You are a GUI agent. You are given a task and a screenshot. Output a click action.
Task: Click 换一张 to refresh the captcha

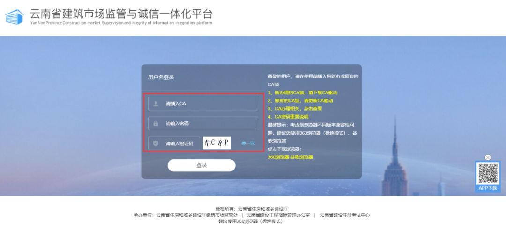tap(248, 143)
